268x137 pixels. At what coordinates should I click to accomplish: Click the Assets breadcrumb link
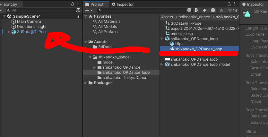tap(167, 17)
